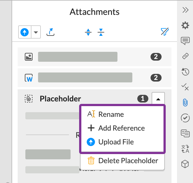Close the Placeholder options dropdown caret

pyautogui.click(x=158, y=99)
